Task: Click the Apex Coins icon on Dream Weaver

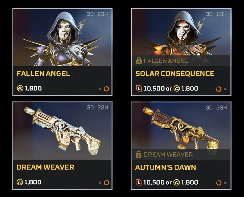Action: [x=20, y=182]
